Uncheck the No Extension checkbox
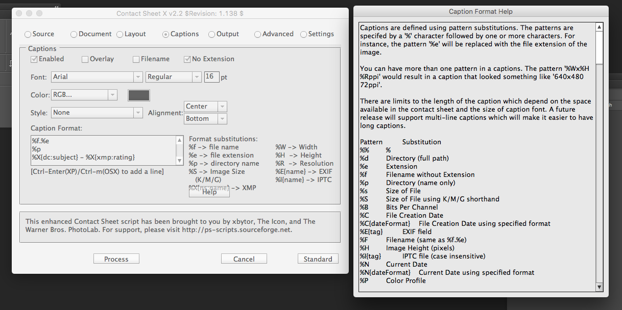 click(209, 59)
